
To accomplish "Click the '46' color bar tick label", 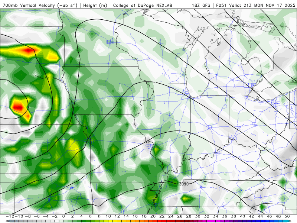I will [269, 216].
